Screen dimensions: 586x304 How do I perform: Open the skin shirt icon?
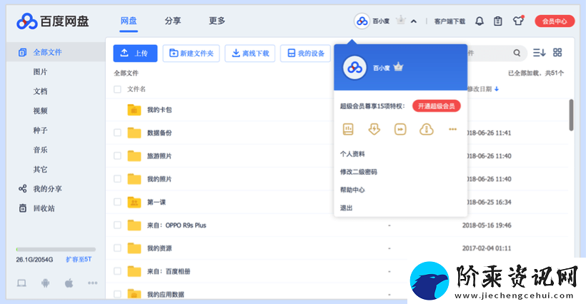tap(518, 21)
